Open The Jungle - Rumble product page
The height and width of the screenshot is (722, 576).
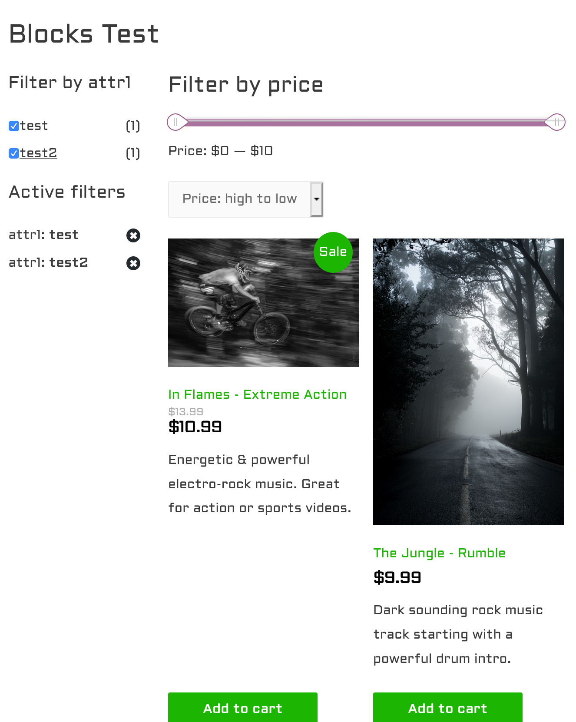click(439, 553)
